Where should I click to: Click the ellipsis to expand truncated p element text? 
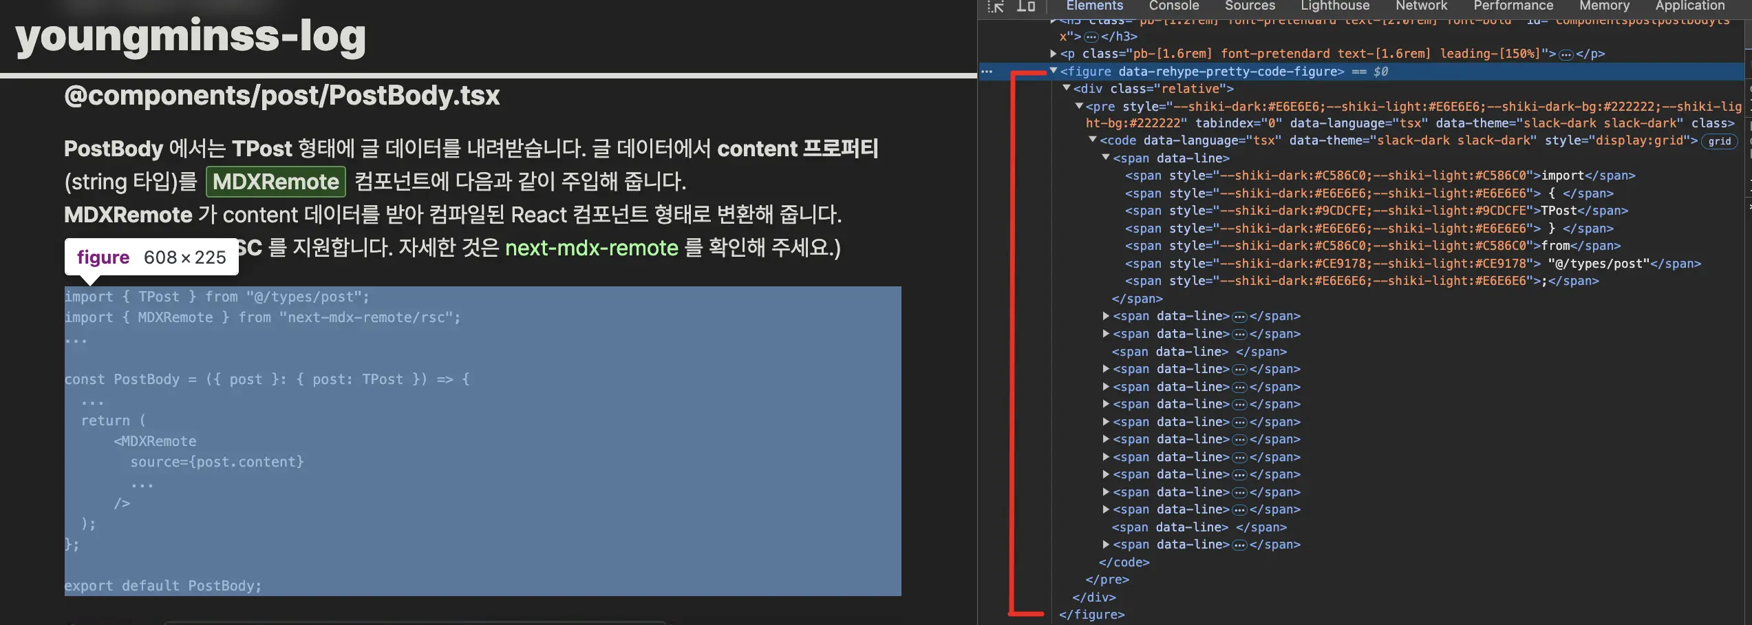(1570, 53)
